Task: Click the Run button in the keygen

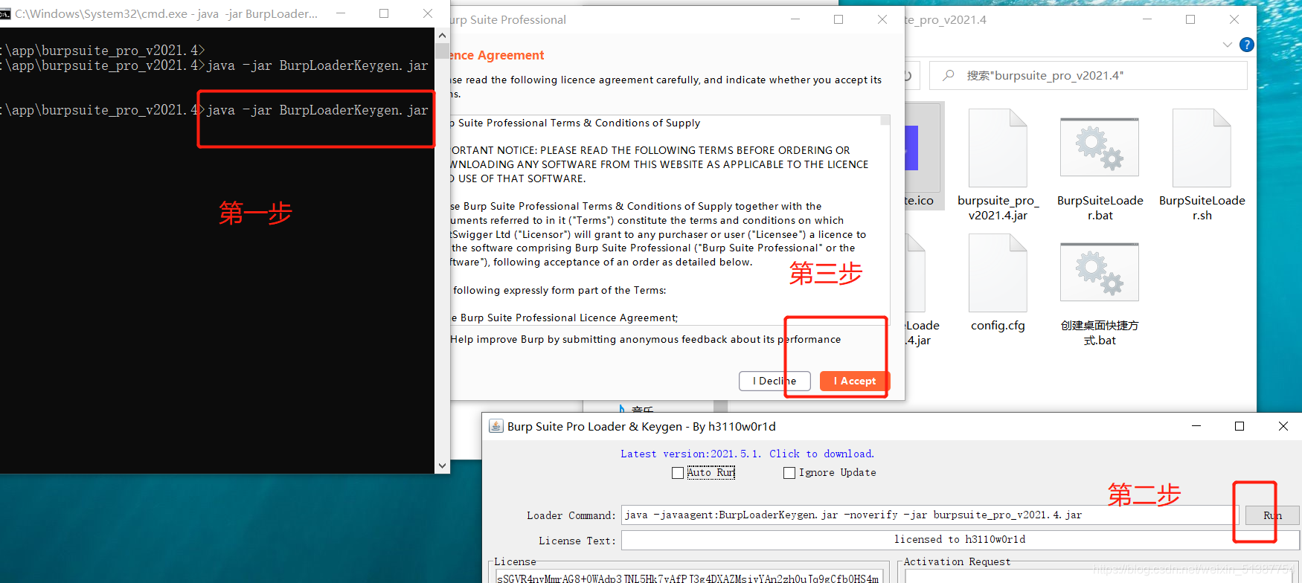Action: pos(1272,515)
